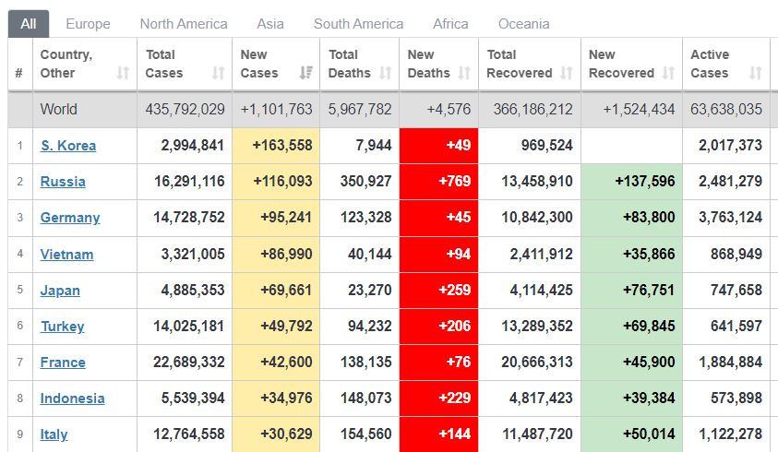Sort table by Total Recovered arrows
The height and width of the screenshot is (452, 778).
click(567, 73)
